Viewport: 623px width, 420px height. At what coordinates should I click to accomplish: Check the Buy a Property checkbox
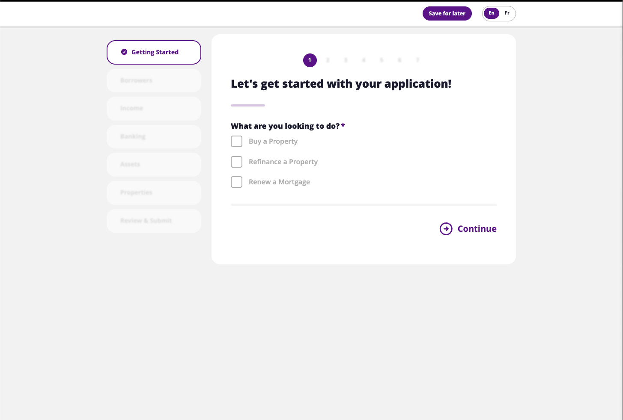pos(236,142)
